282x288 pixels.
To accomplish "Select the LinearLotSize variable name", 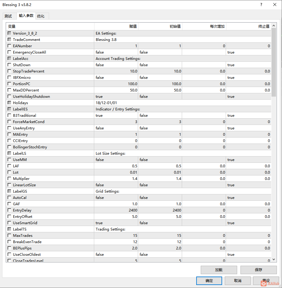I will click(24, 185).
